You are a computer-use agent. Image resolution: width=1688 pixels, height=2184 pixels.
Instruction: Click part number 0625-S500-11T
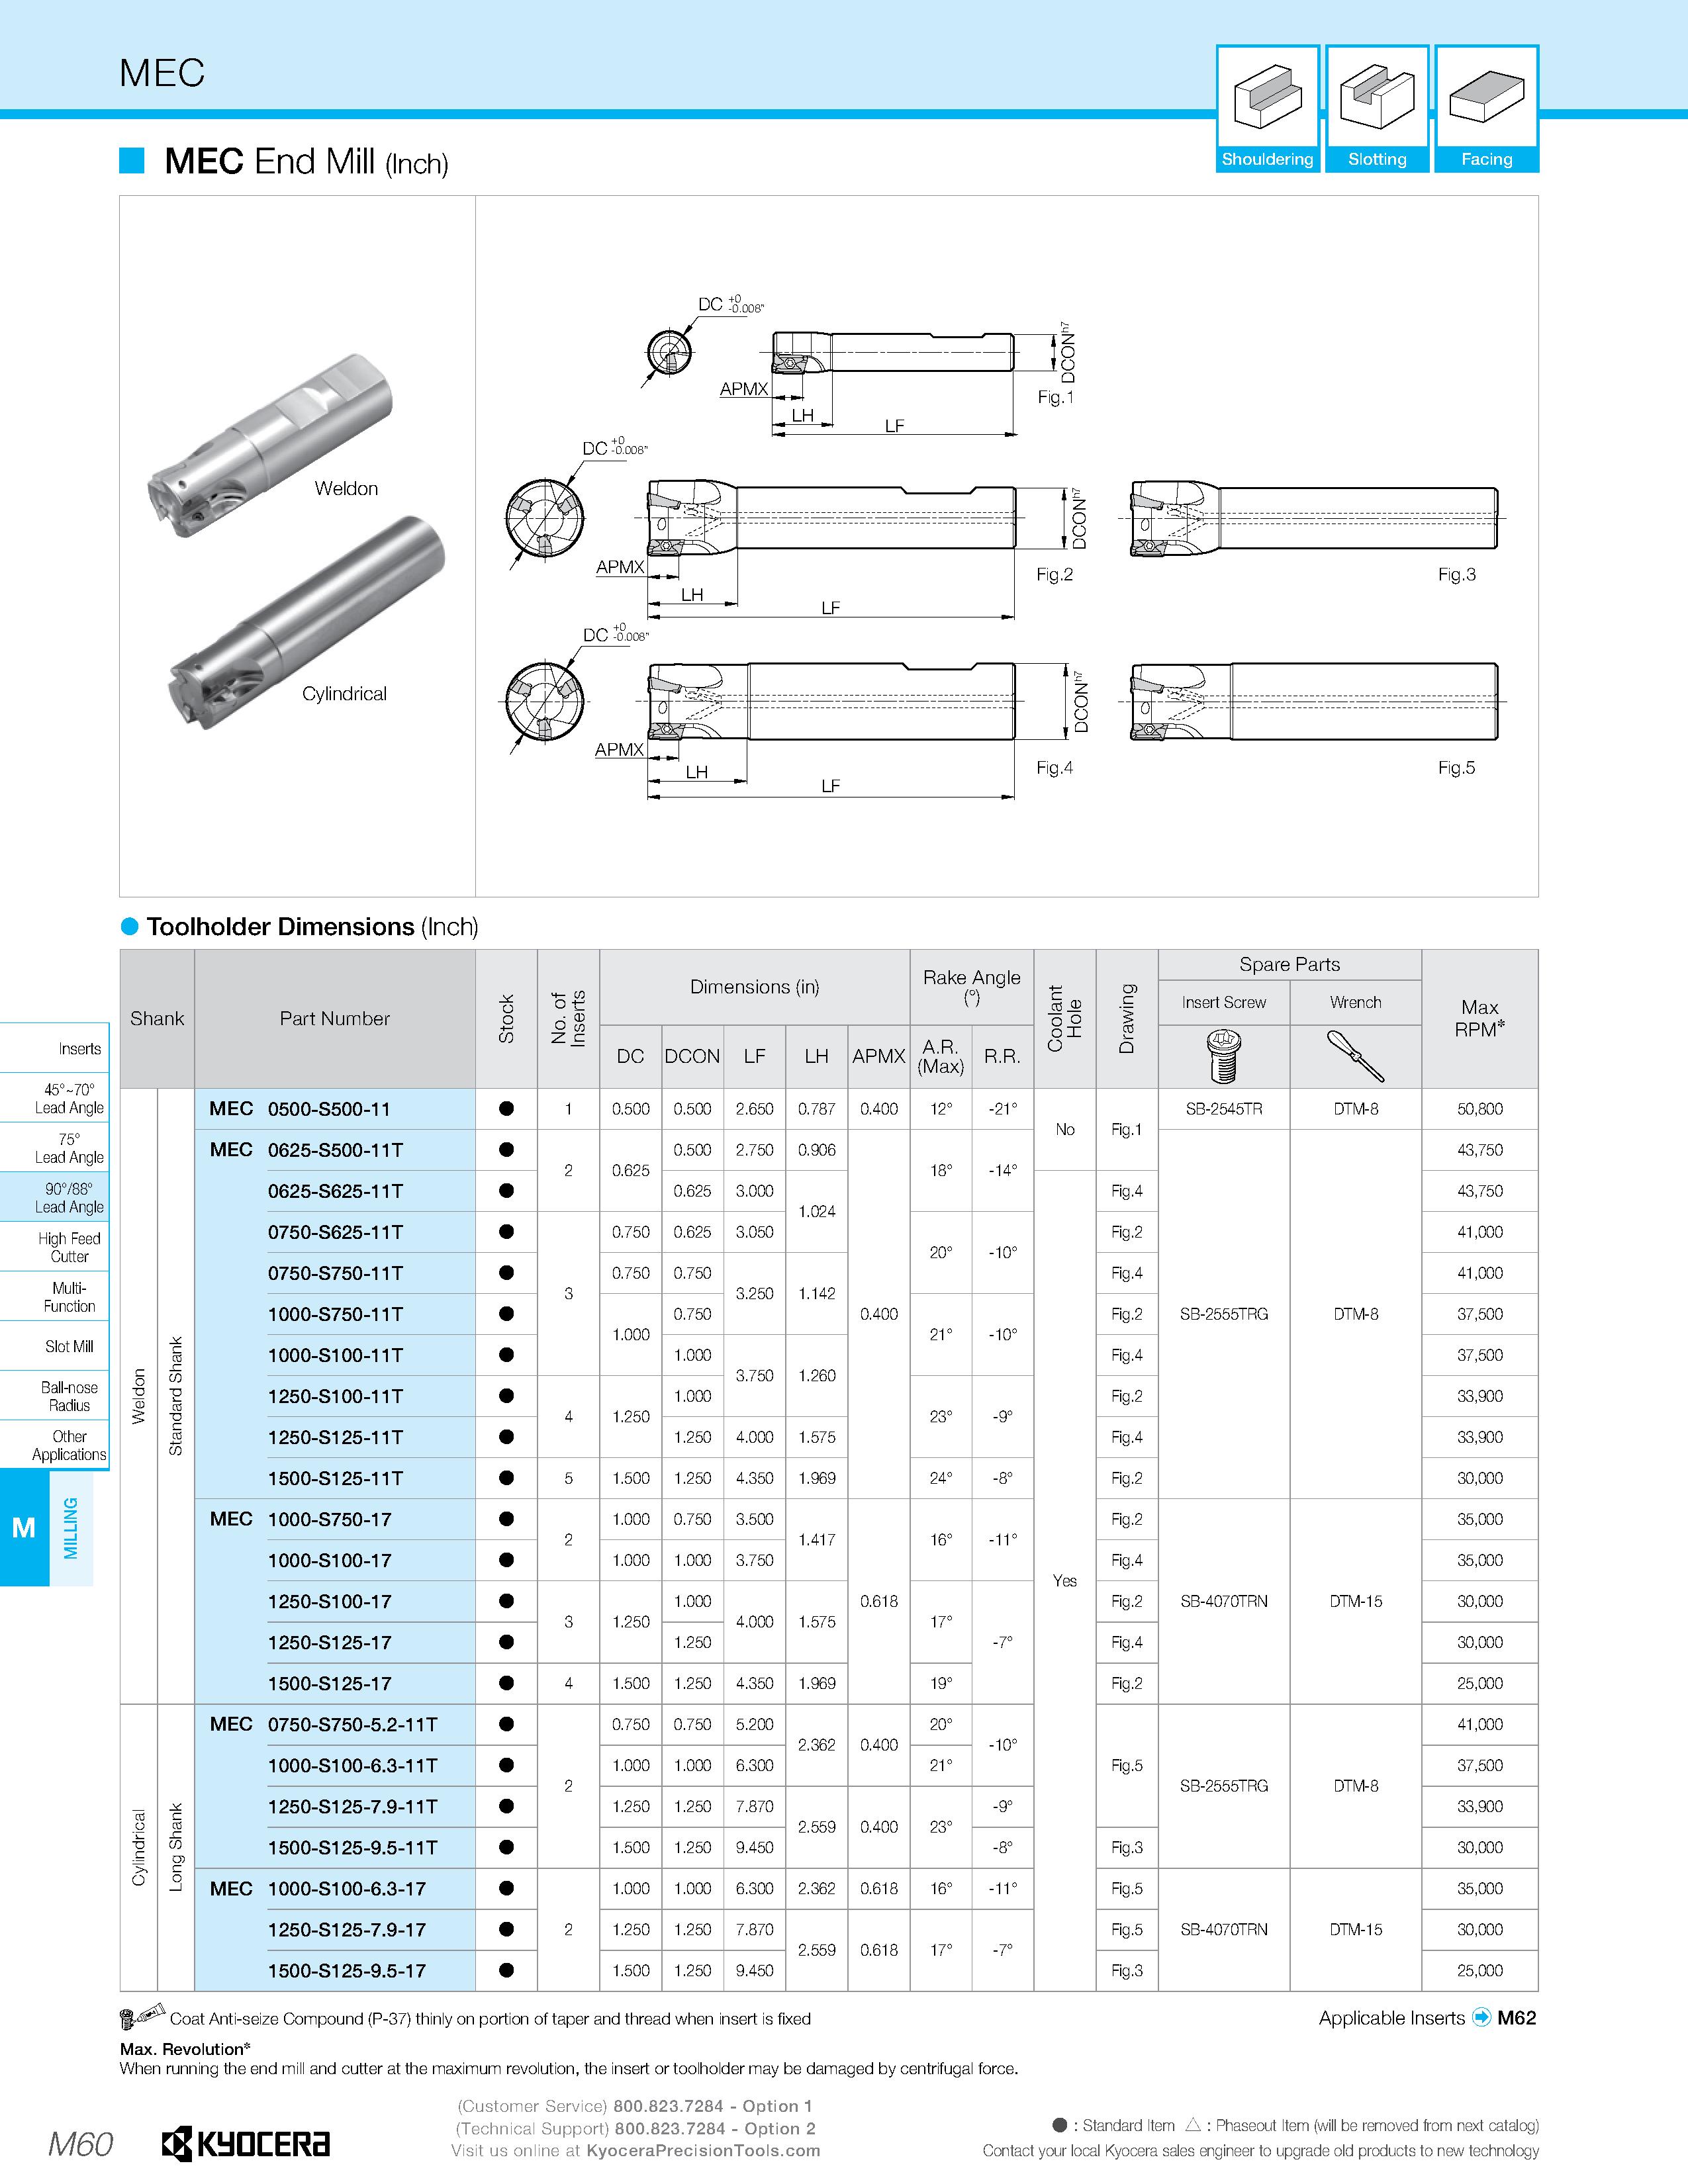click(335, 1150)
